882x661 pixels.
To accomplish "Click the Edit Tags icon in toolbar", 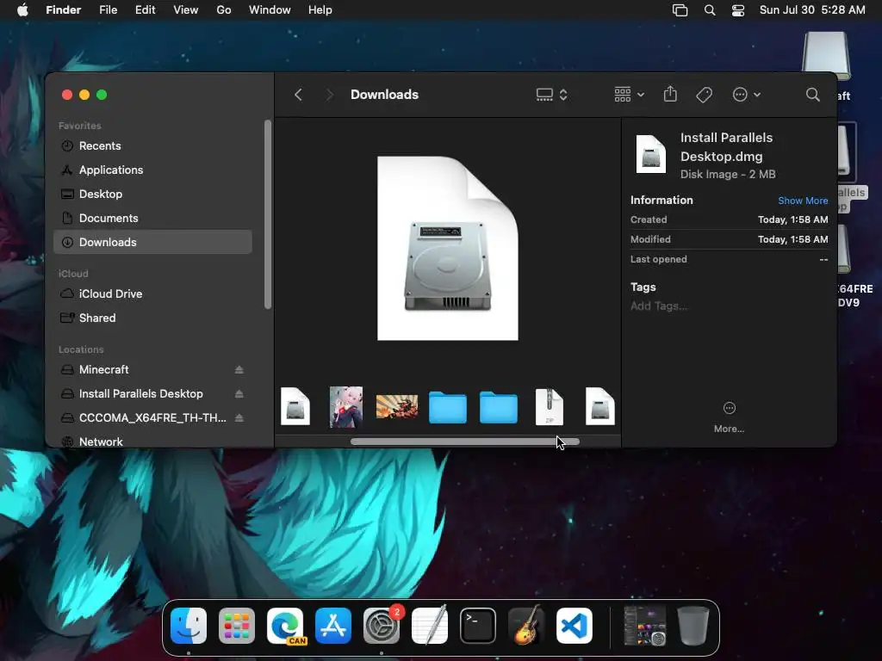I will click(x=704, y=95).
